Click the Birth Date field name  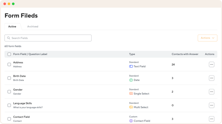coord(19,76)
